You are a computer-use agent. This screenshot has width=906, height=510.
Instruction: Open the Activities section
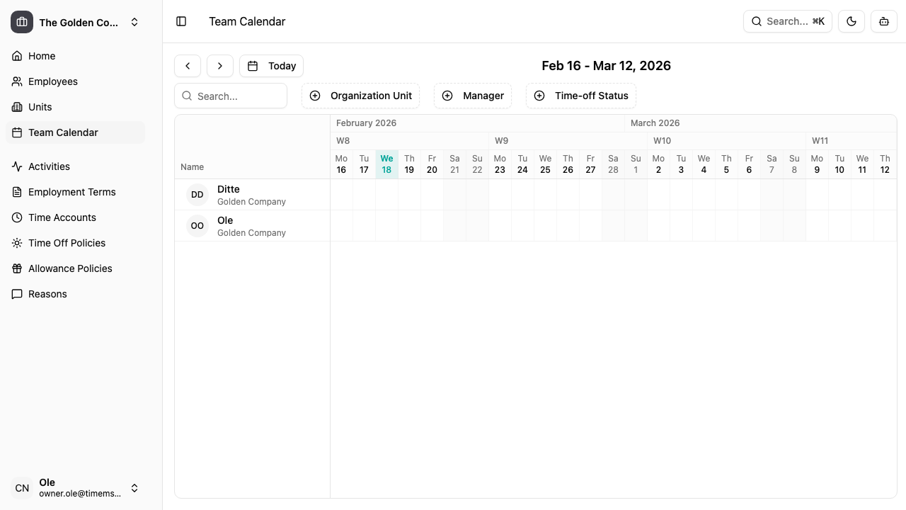click(49, 166)
